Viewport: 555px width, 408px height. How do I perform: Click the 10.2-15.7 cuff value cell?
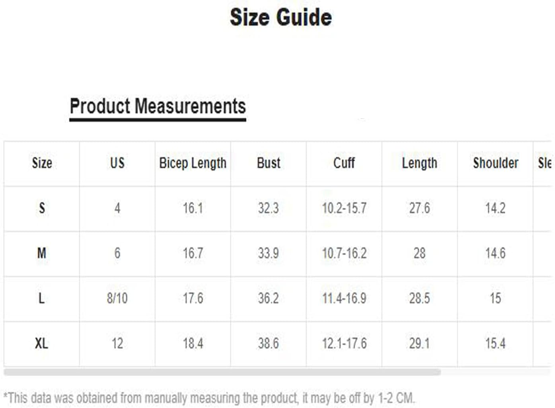pos(344,208)
